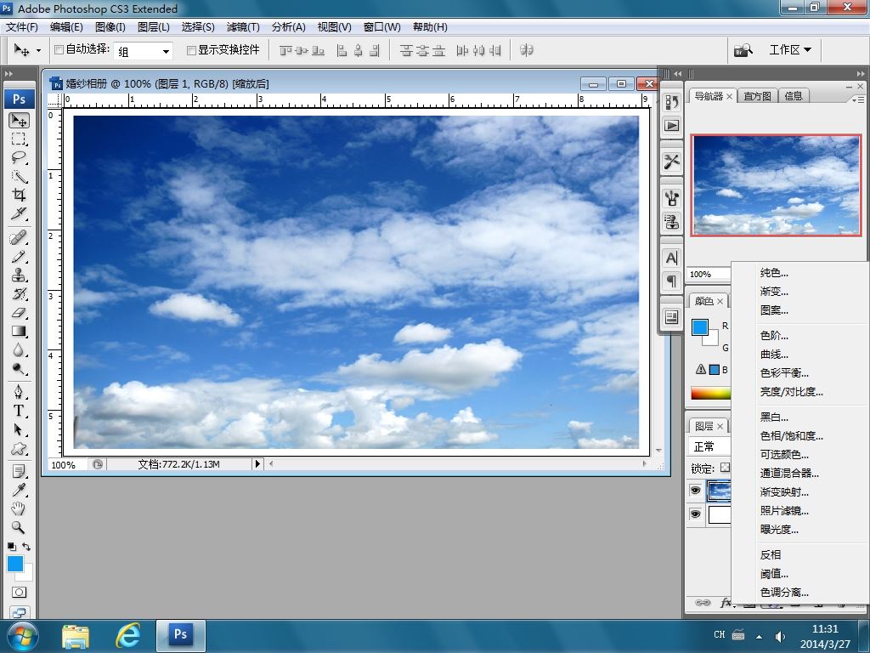This screenshot has width=870, height=653.
Task: Toggle Quick Mask mode
Action: [19, 593]
